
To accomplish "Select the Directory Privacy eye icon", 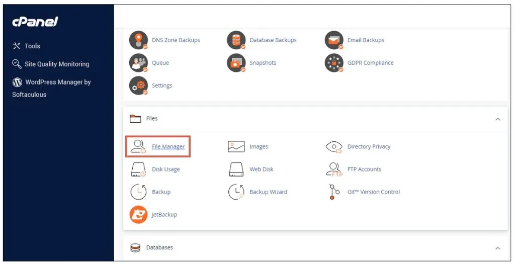I will 334,147.
